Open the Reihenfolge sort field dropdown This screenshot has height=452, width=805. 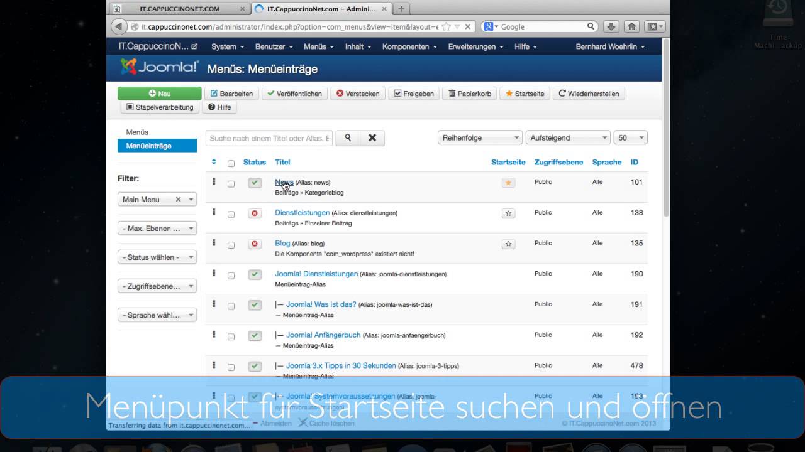coord(480,138)
